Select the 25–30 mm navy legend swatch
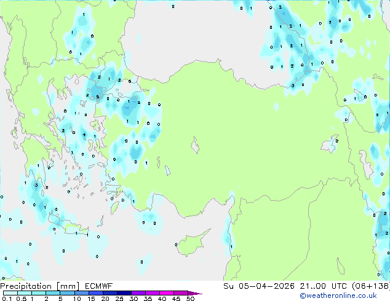 point(124,293)
